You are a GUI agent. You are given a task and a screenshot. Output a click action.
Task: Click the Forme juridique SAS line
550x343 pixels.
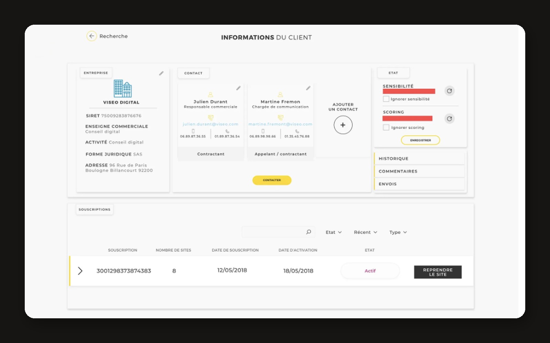pos(114,154)
